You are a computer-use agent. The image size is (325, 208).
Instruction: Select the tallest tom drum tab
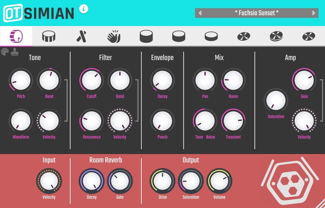coord(146,36)
